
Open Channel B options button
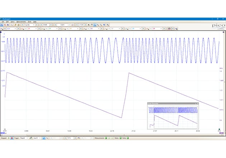pyautogui.click(x=22, y=29)
